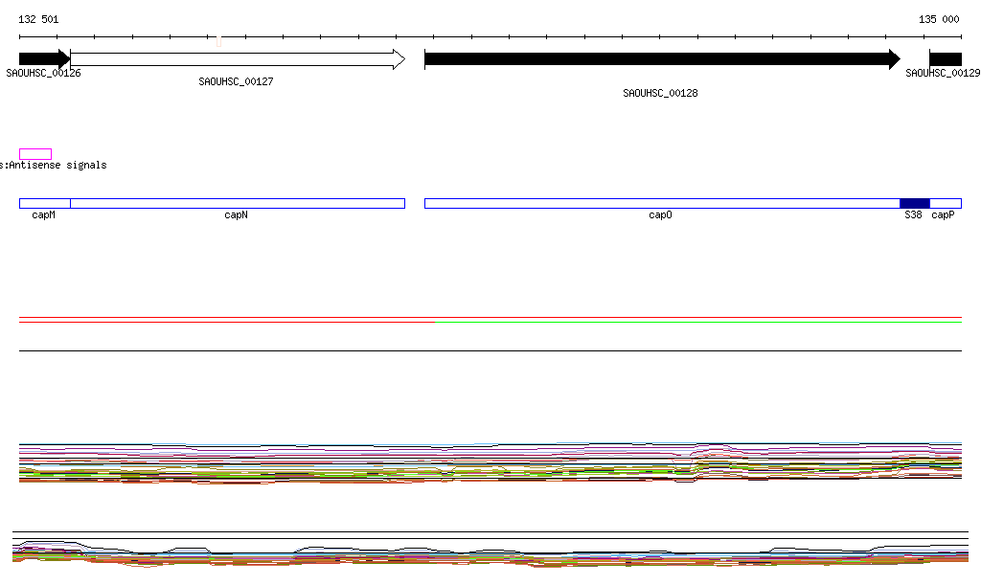
Task: Select the SAOUHSC_00129 gene block
Action: point(946,59)
